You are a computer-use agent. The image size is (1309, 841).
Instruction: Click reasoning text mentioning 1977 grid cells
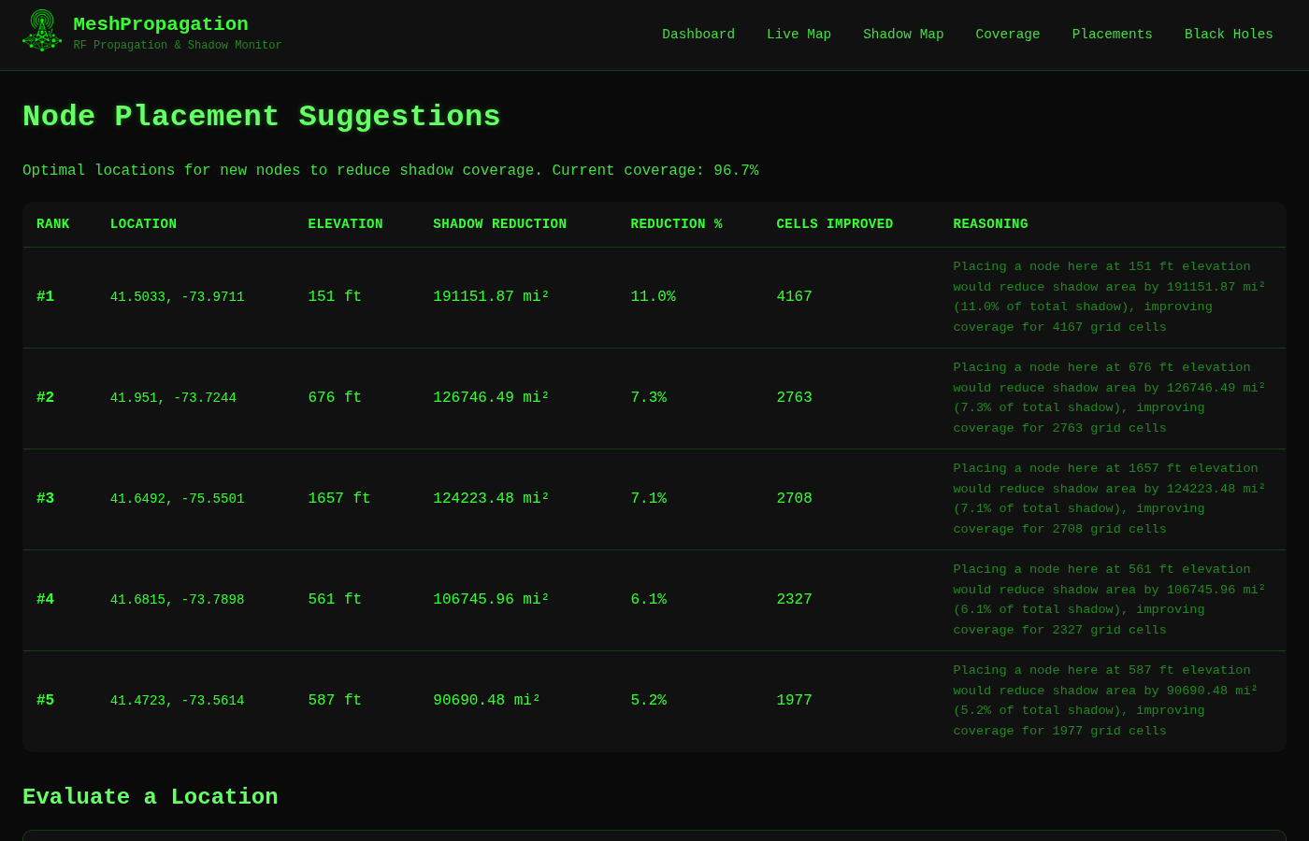pyautogui.click(x=1105, y=701)
